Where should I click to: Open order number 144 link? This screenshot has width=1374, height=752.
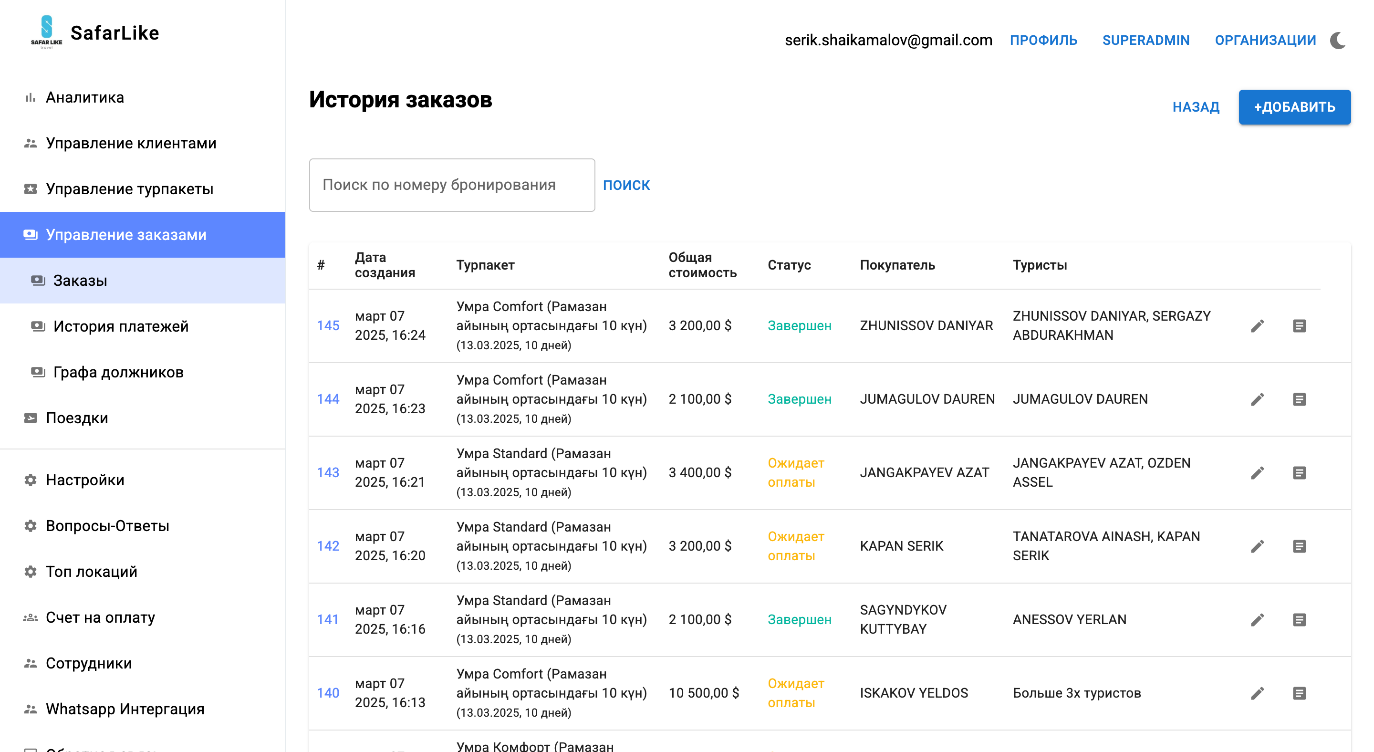(328, 399)
